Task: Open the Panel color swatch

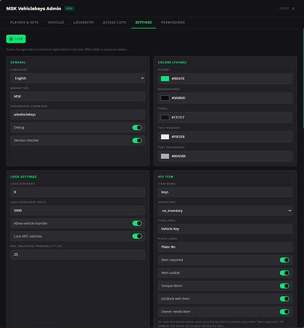Action: (165, 117)
